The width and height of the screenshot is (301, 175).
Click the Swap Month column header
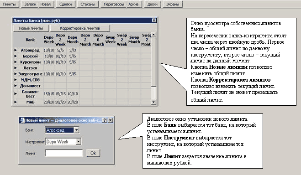tap(134, 40)
